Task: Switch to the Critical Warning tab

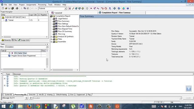Action: pyautogui.click(x=61, y=95)
